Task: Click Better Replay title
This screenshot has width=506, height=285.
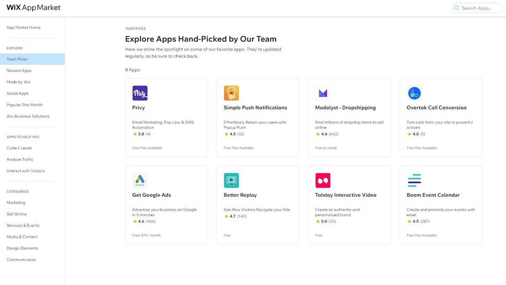Action: tap(240, 195)
